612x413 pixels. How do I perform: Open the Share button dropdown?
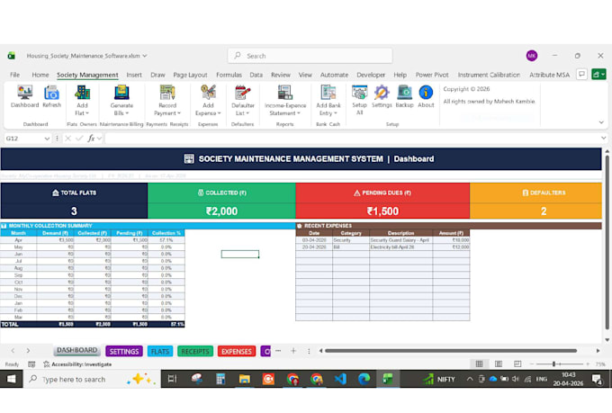pos(598,74)
